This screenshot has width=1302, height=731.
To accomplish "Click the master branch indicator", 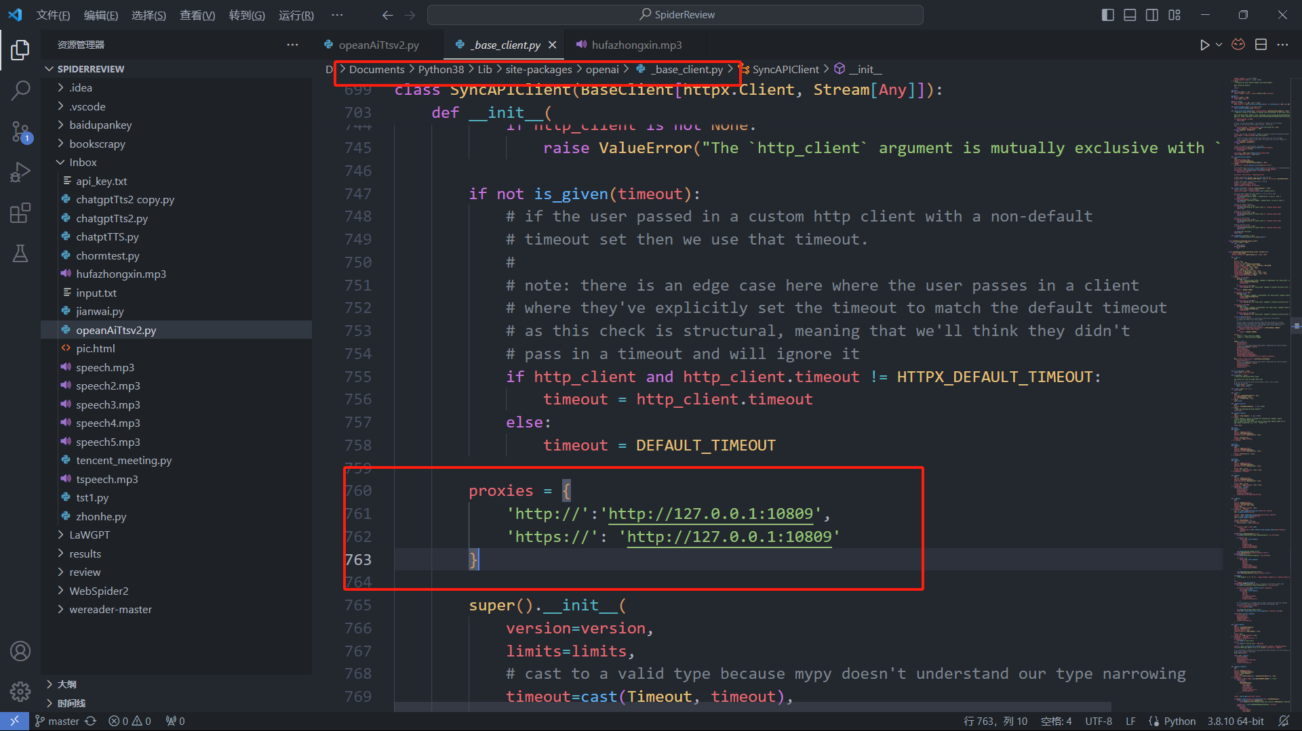I will pos(57,722).
